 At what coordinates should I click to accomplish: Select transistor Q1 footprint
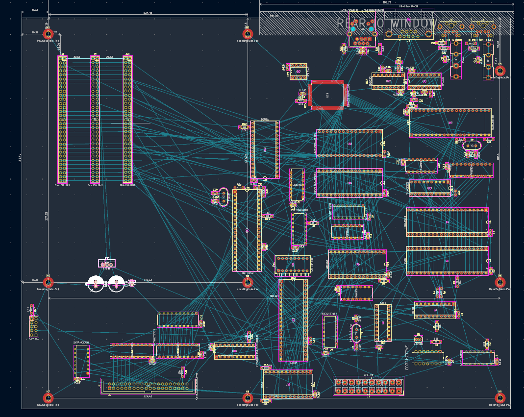(419, 340)
